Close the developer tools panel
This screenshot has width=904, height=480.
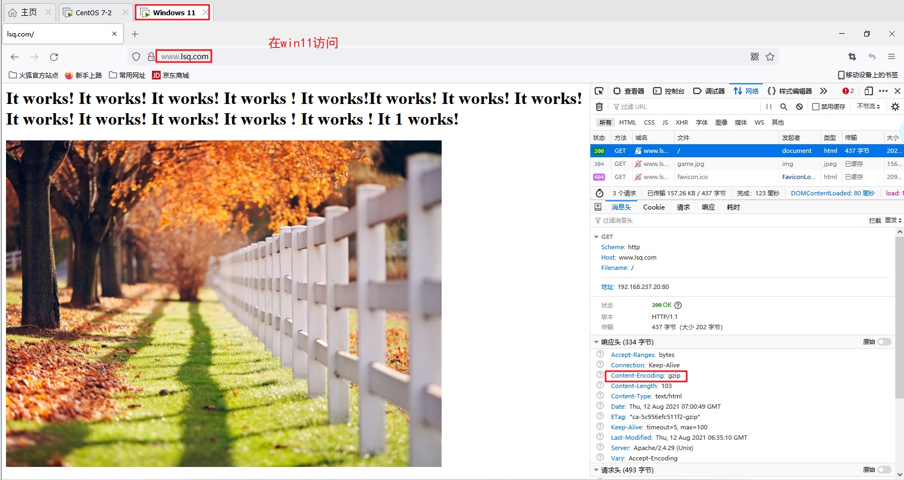897,91
